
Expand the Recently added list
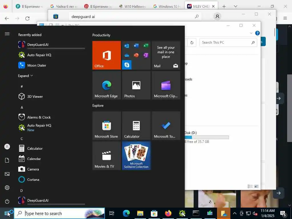point(25,76)
